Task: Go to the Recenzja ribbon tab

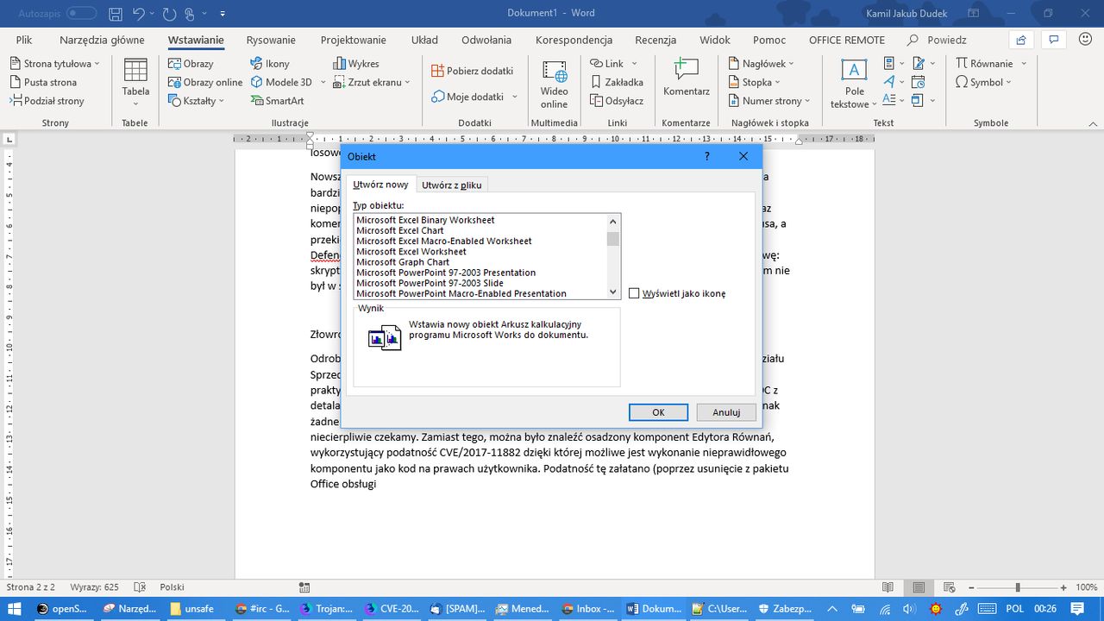Action: [655, 40]
